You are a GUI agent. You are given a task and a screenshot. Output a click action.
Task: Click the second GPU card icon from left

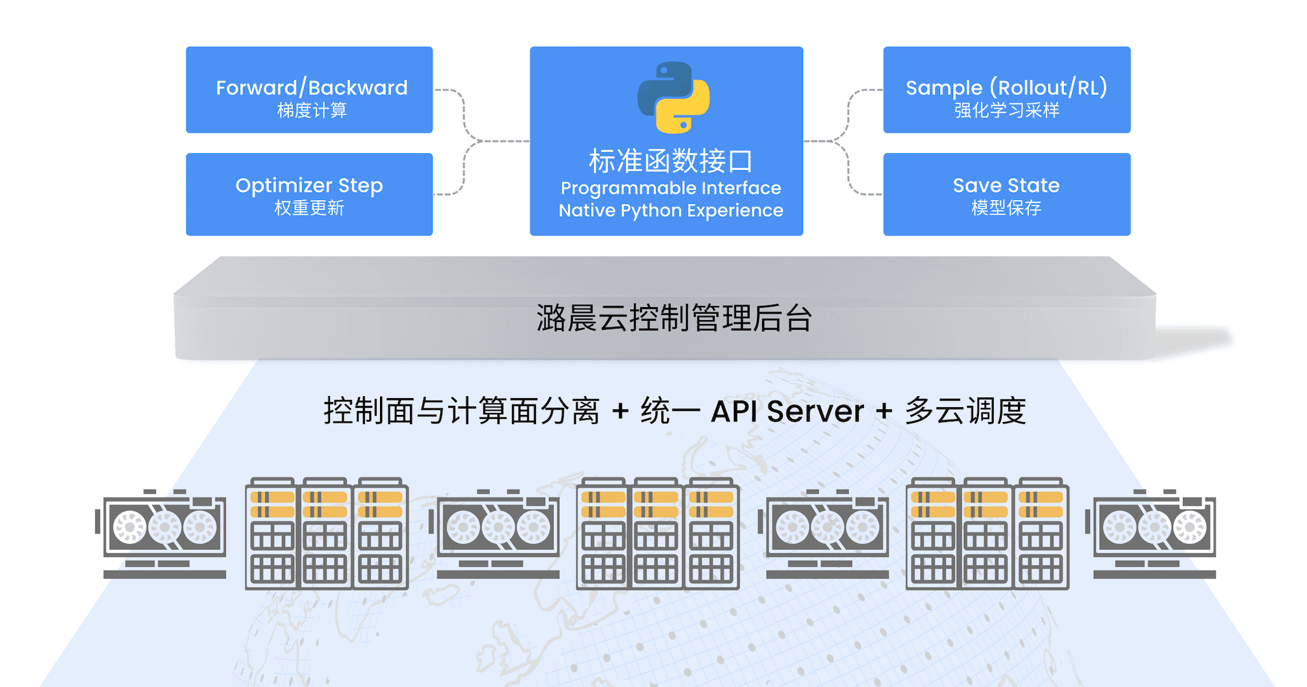[x=498, y=533]
